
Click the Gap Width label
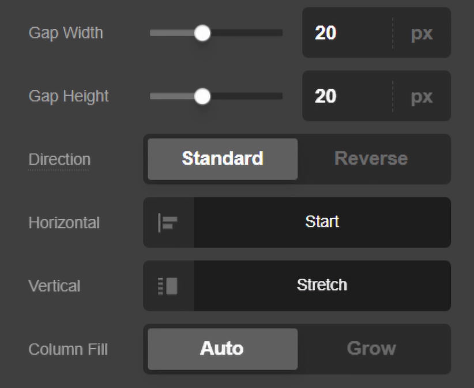66,33
